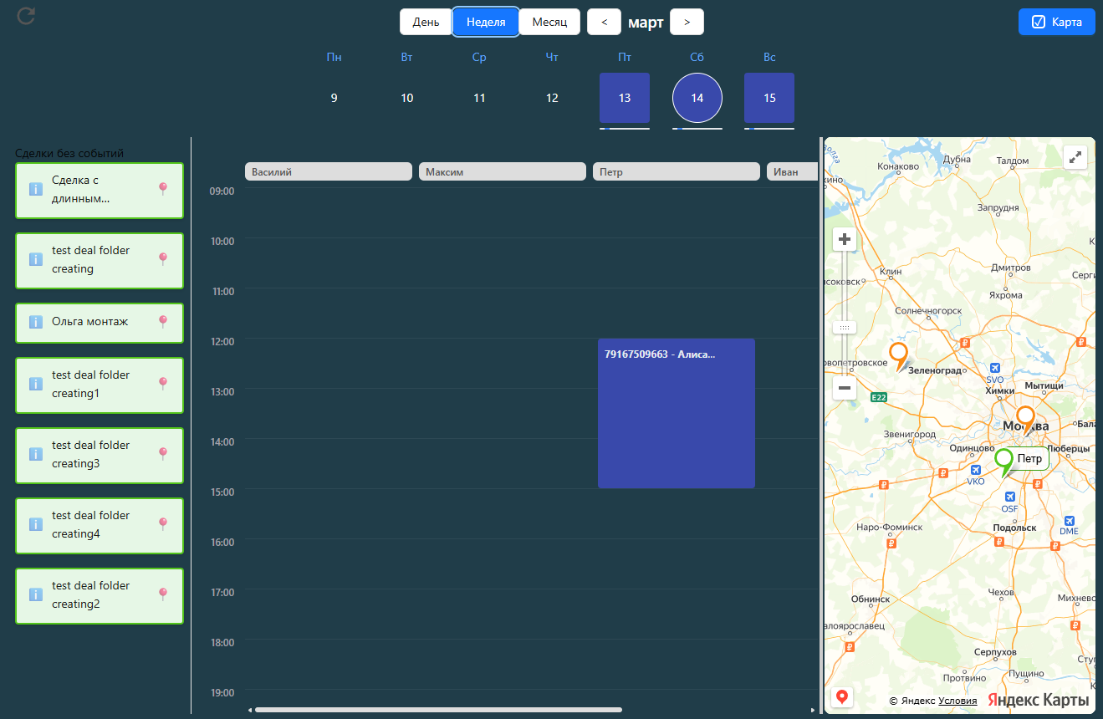Click info icon on Ольга монтаж deal

pos(36,322)
